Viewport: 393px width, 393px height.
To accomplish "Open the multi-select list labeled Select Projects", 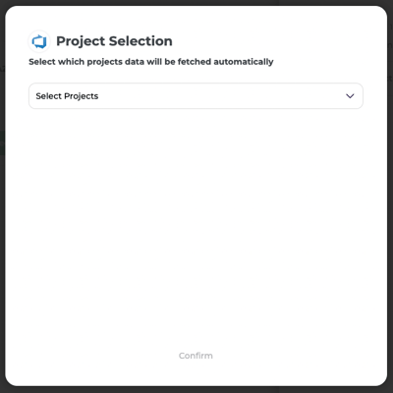I will [196, 96].
